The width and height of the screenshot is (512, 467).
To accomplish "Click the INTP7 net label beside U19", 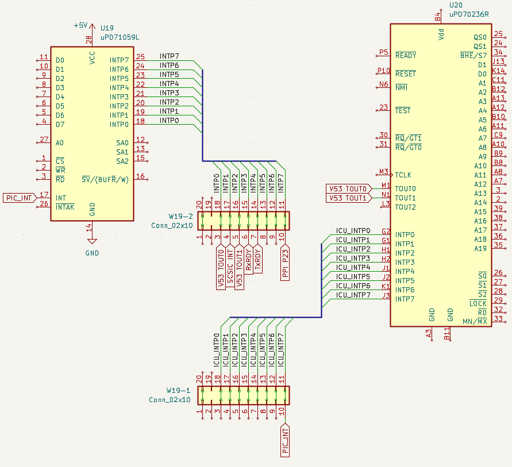I will pos(169,56).
